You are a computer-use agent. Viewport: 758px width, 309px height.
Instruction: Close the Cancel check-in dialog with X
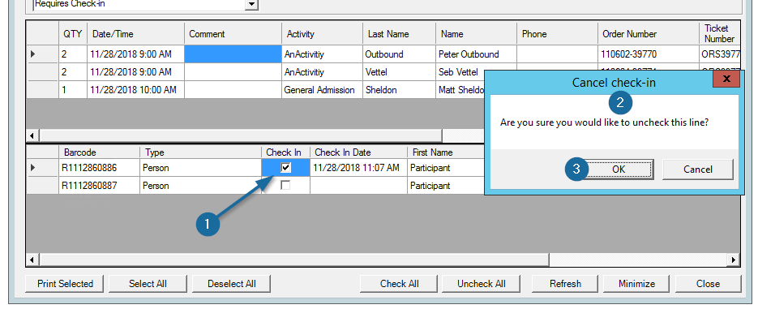click(726, 79)
